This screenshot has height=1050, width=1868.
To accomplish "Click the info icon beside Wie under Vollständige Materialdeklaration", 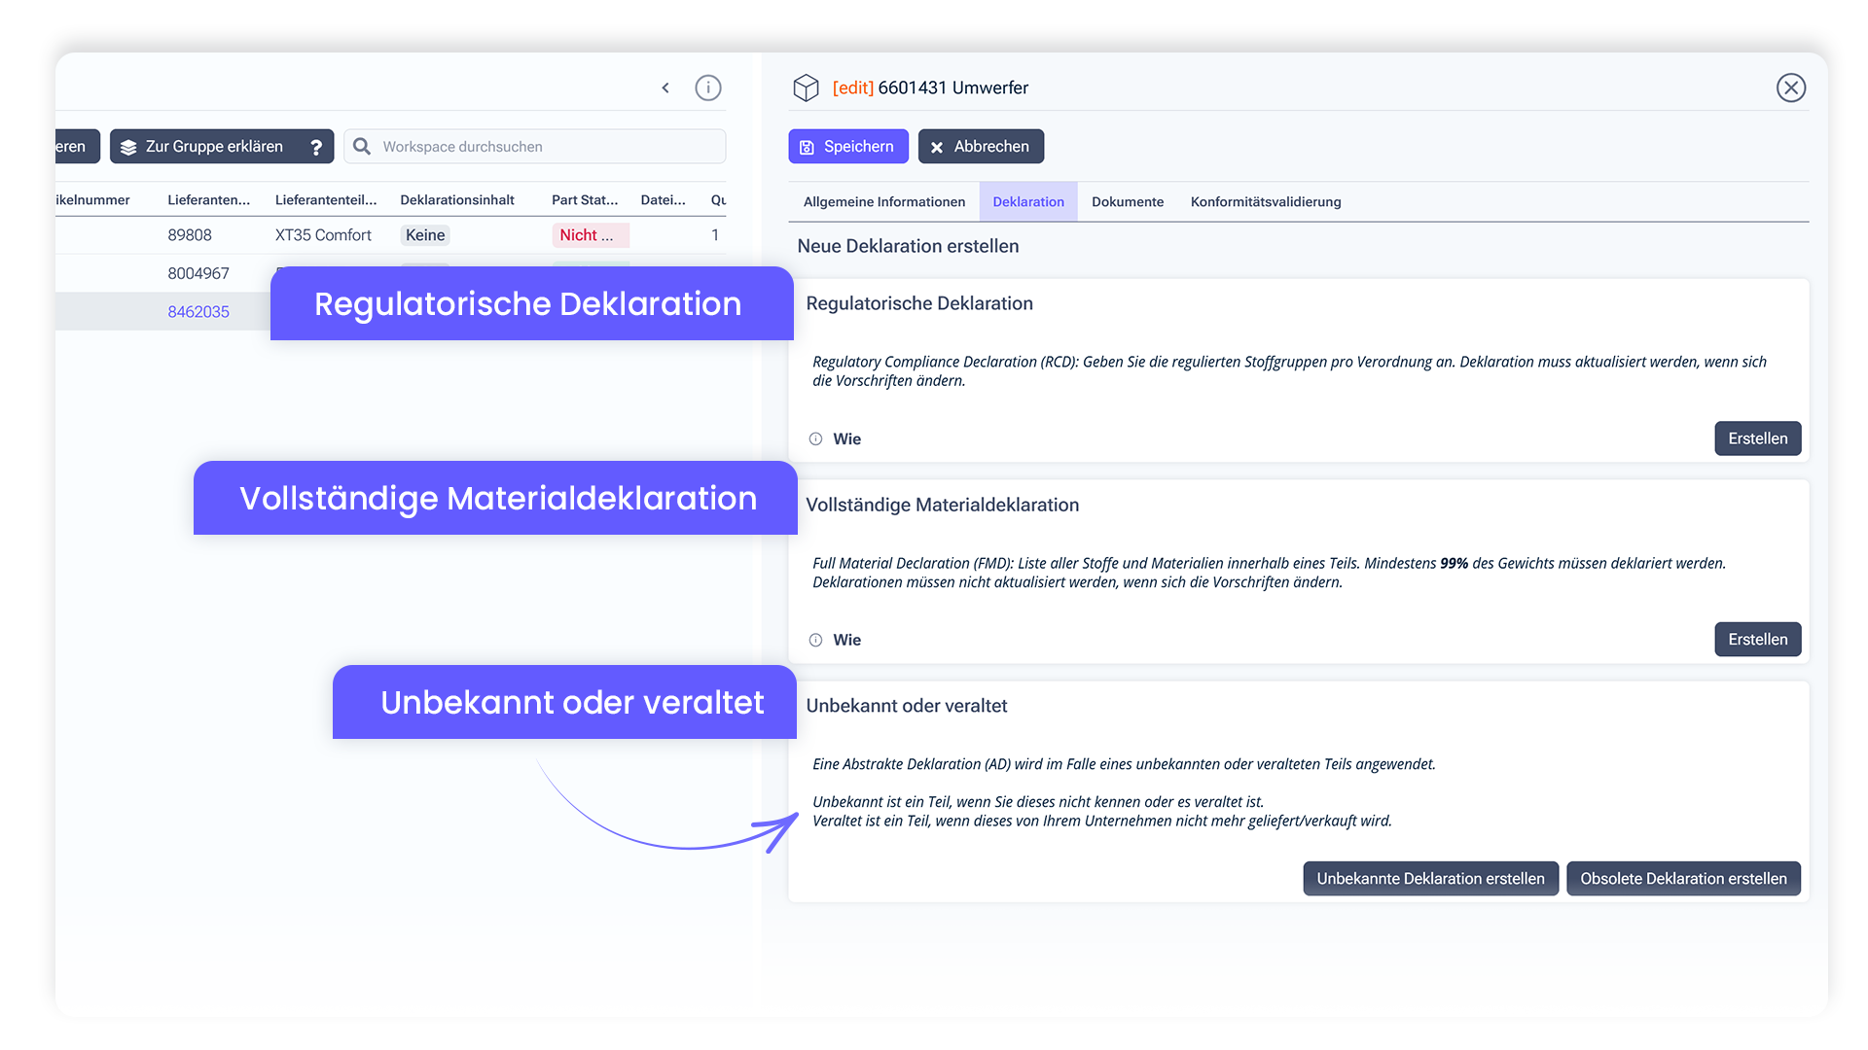I will 814,640.
